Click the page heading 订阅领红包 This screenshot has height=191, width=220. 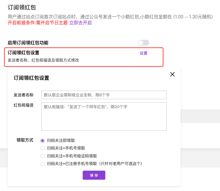(22, 8)
